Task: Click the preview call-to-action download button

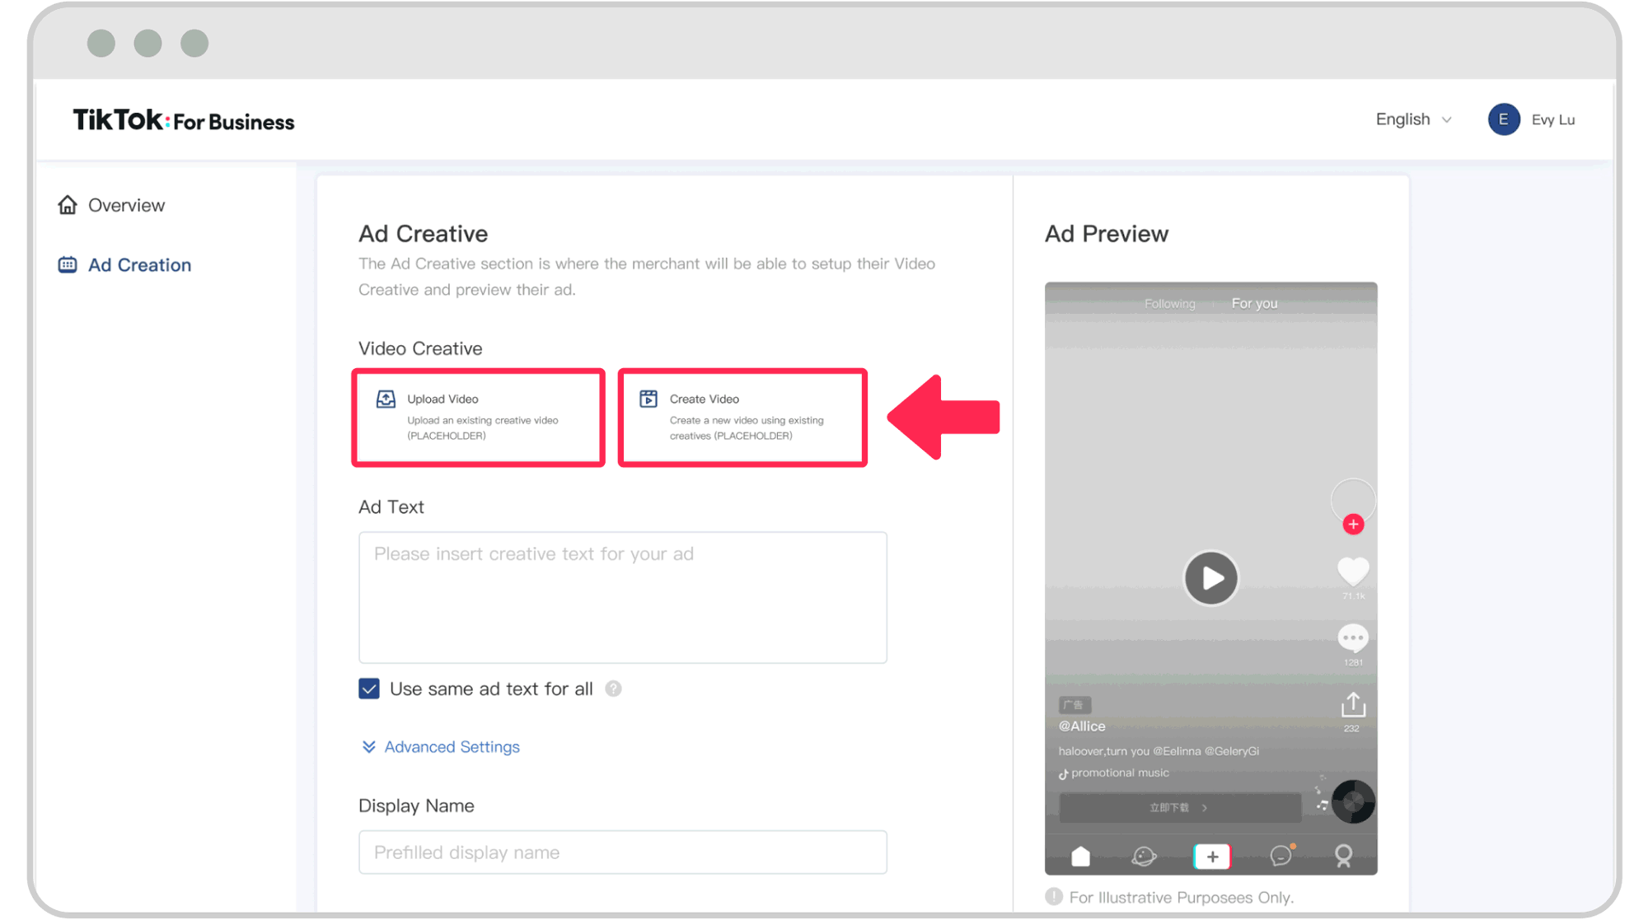Action: [1179, 808]
